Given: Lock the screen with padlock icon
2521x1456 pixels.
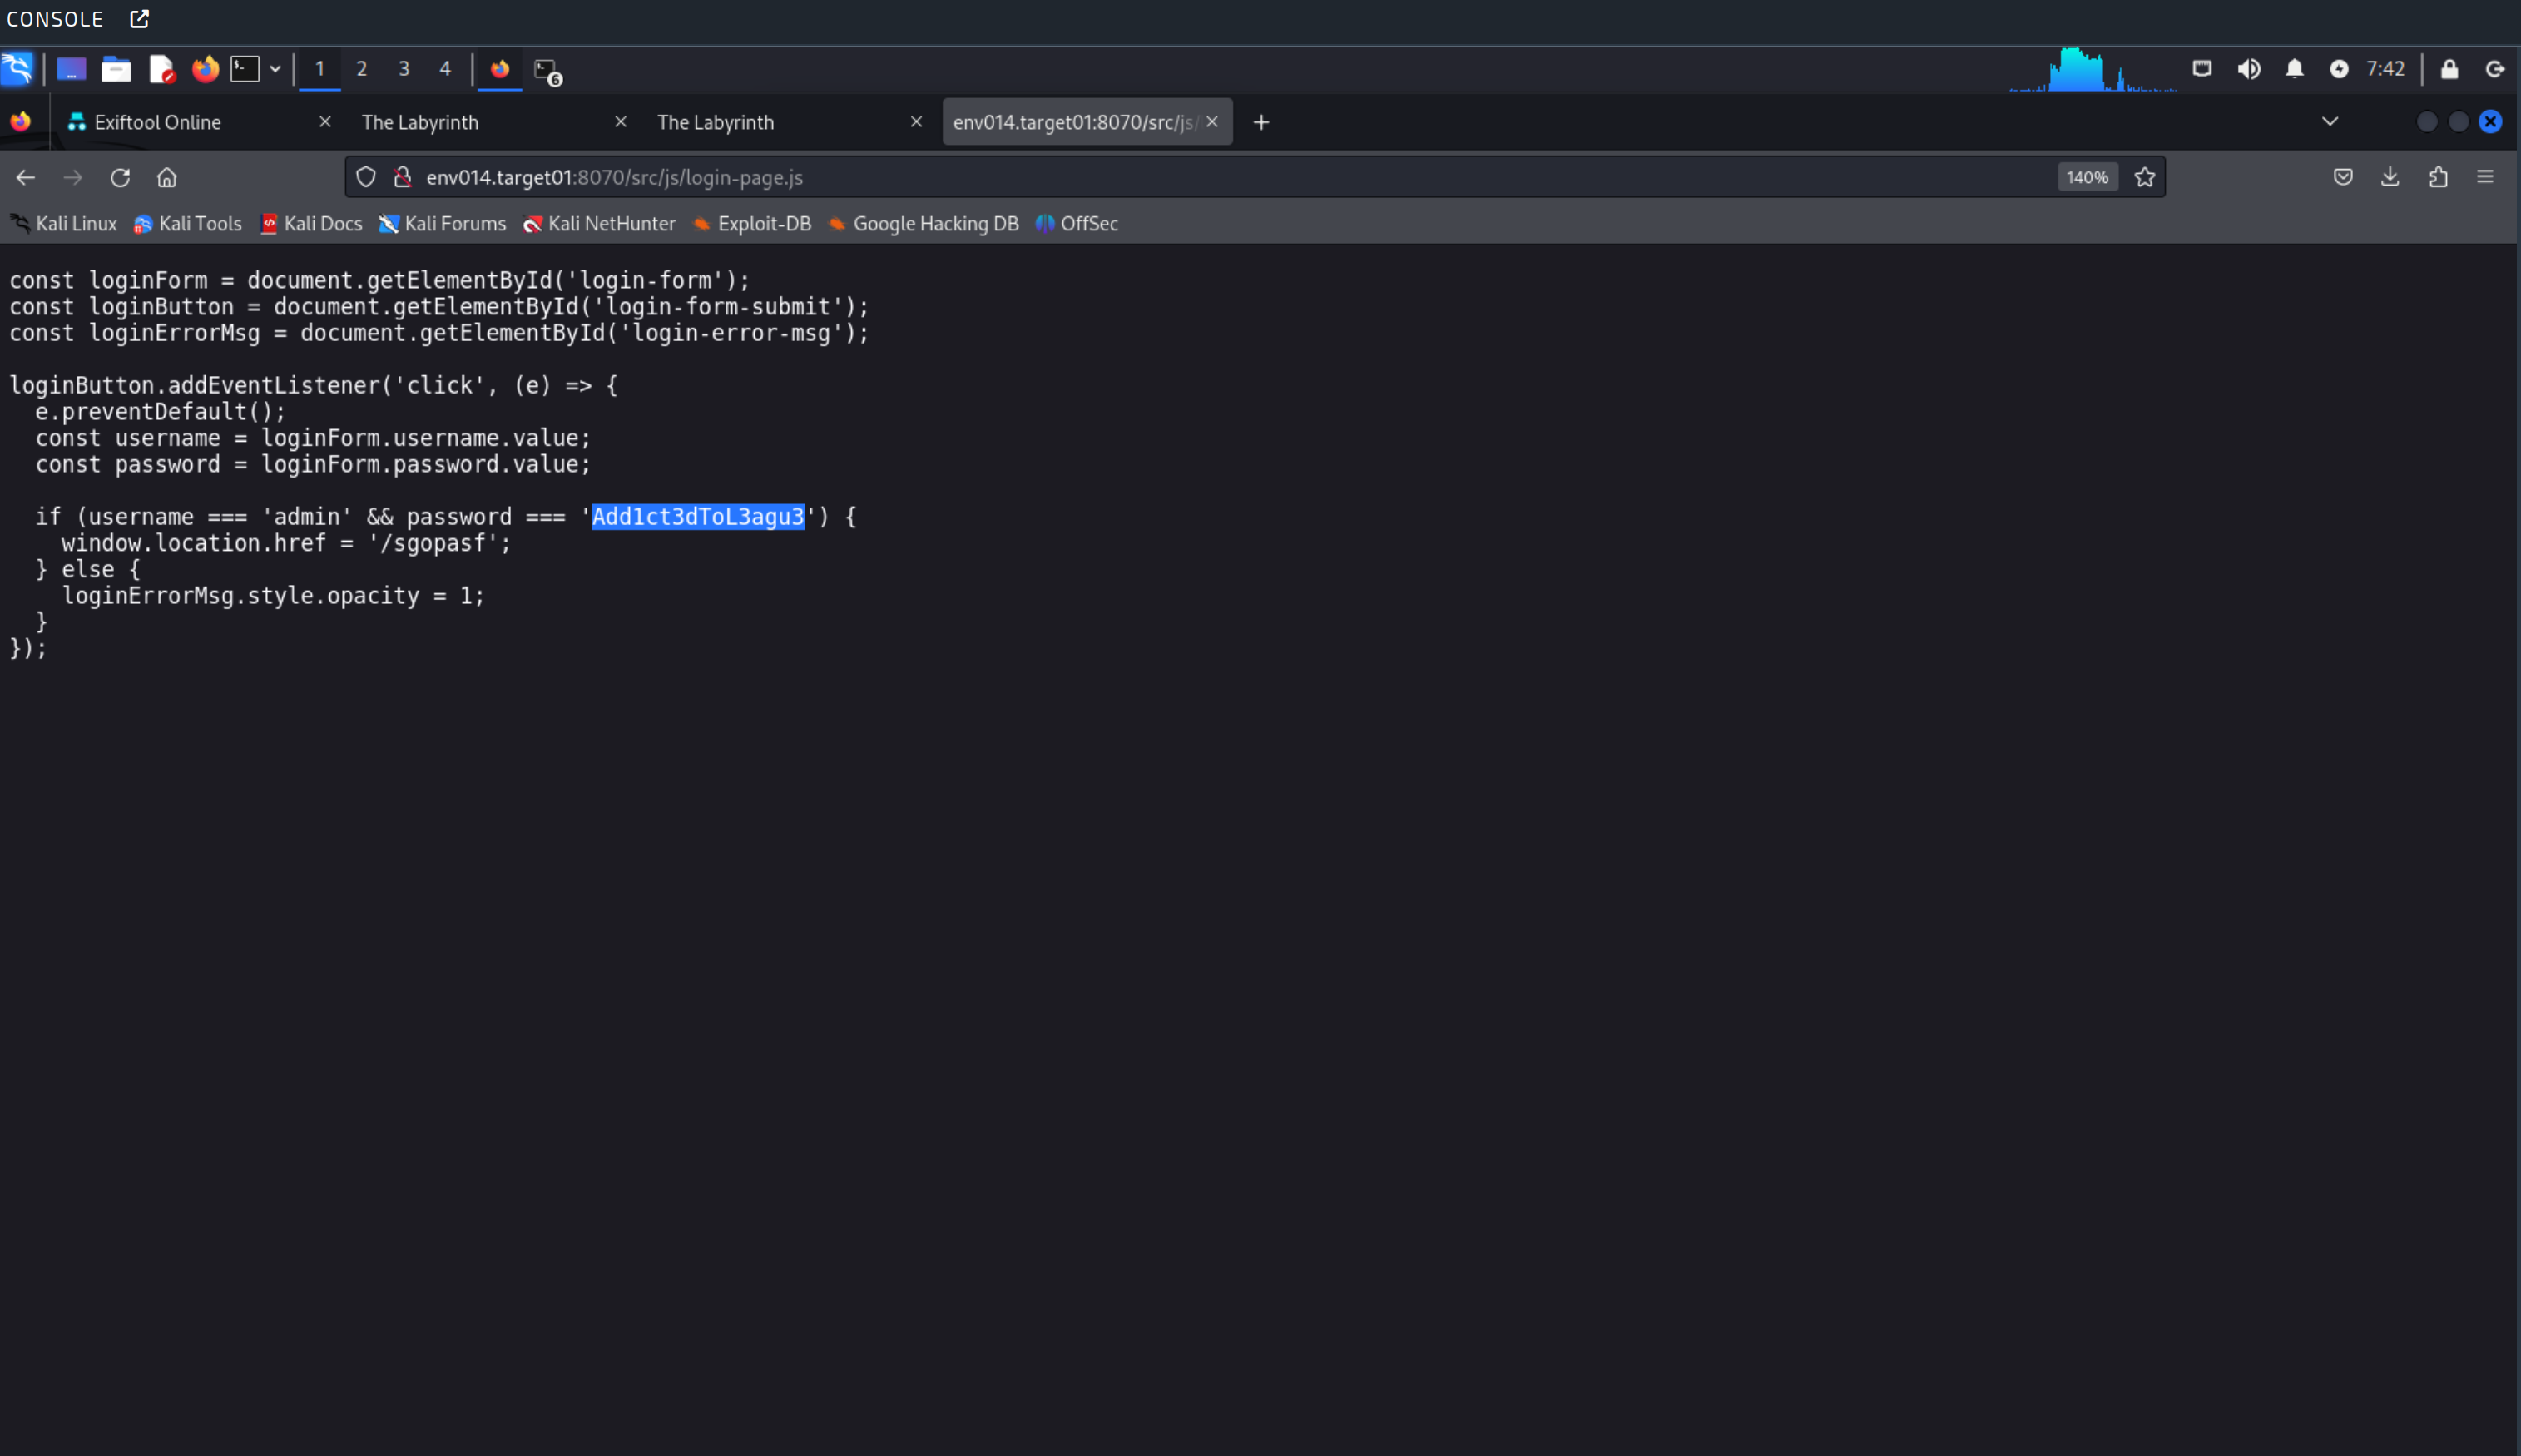Looking at the screenshot, I should coord(2449,69).
